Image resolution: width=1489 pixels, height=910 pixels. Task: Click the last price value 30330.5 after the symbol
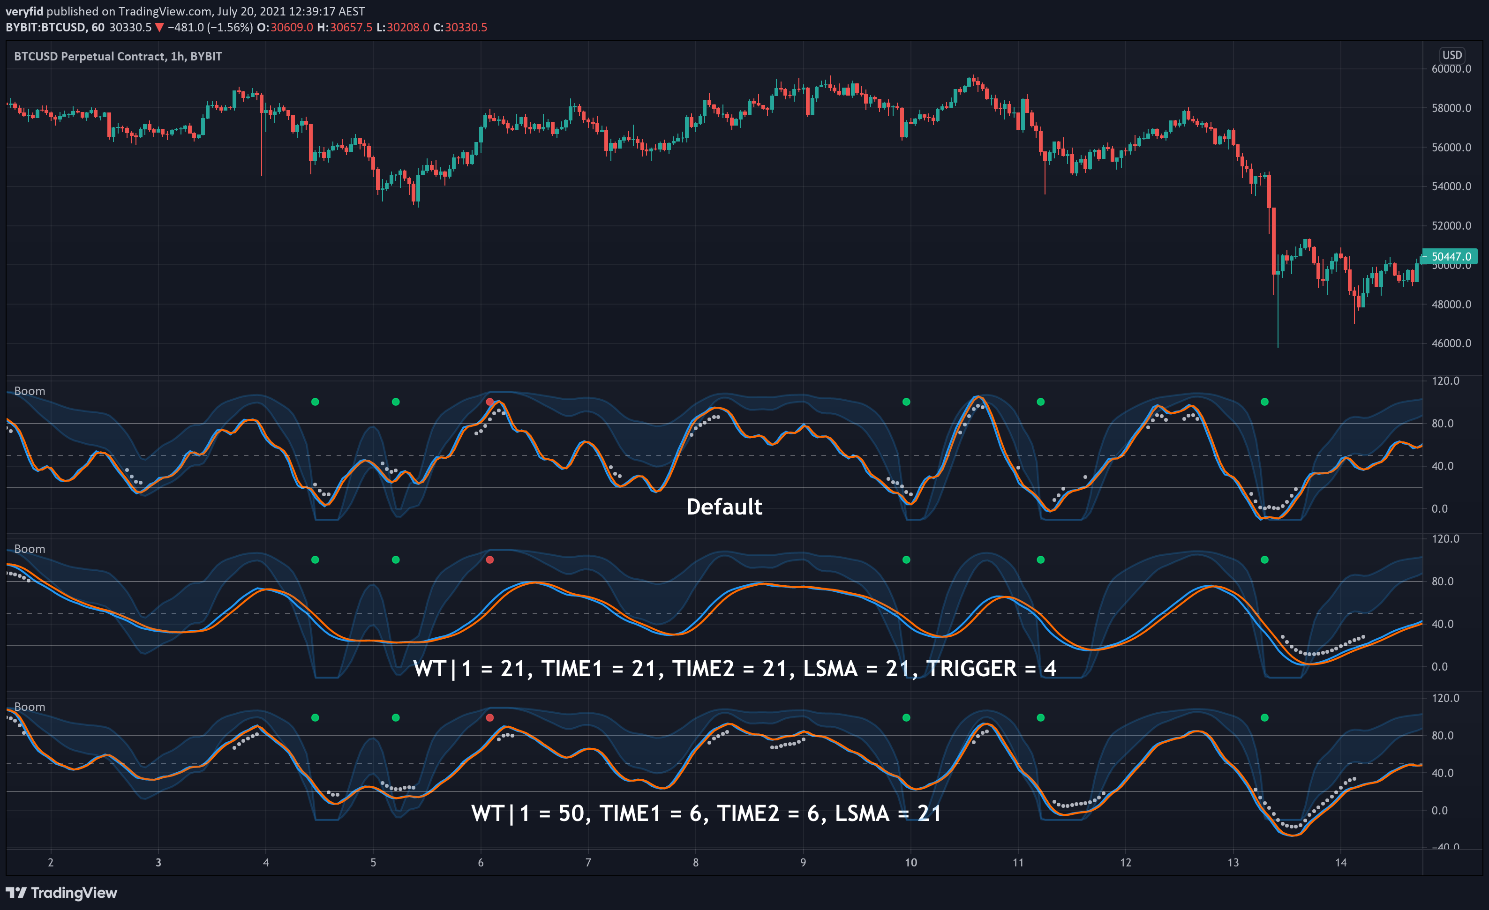pos(130,27)
